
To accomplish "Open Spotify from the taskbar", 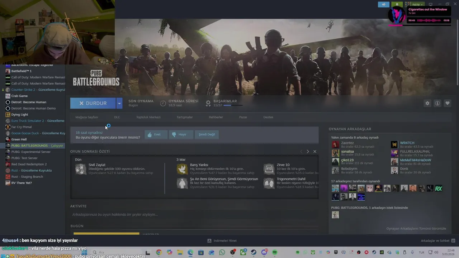I will [x=275, y=253].
